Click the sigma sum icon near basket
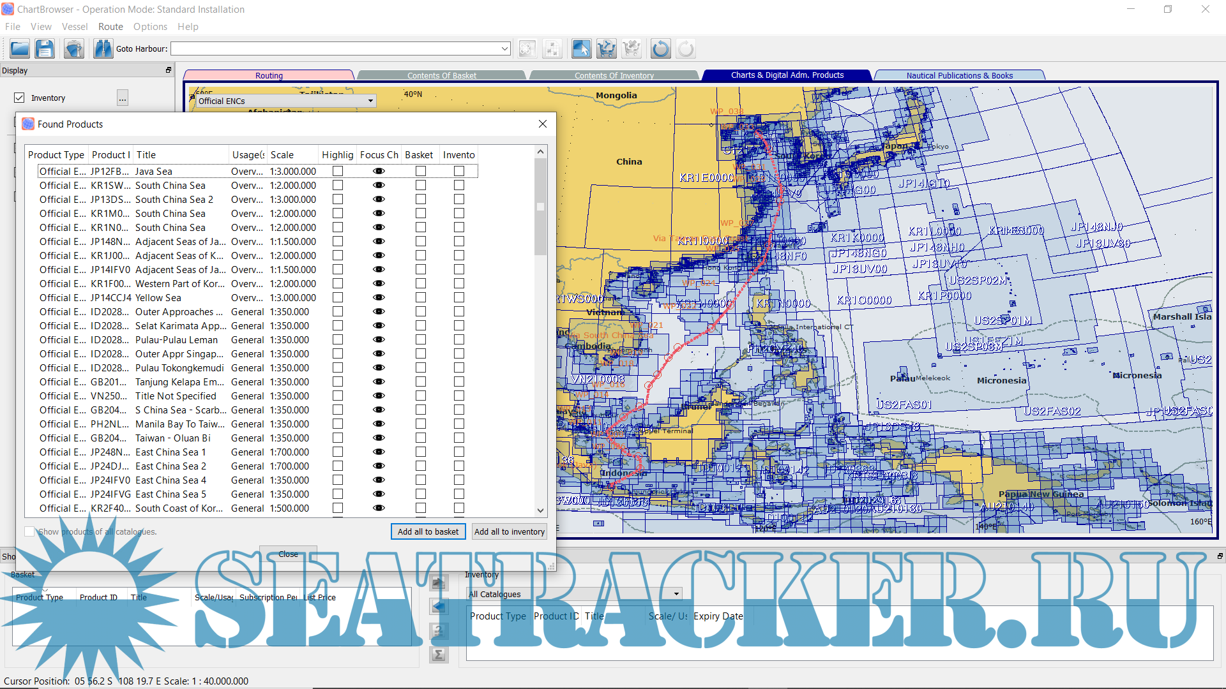Viewport: 1226px width, 689px height. pos(439,655)
